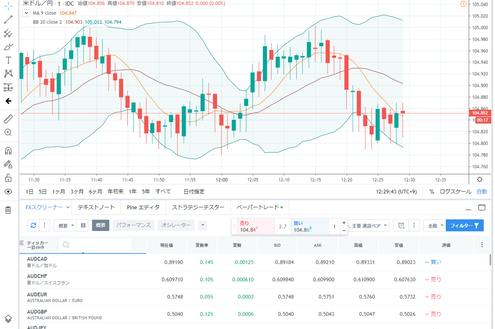Open the screener alert clock icon

tap(401, 225)
